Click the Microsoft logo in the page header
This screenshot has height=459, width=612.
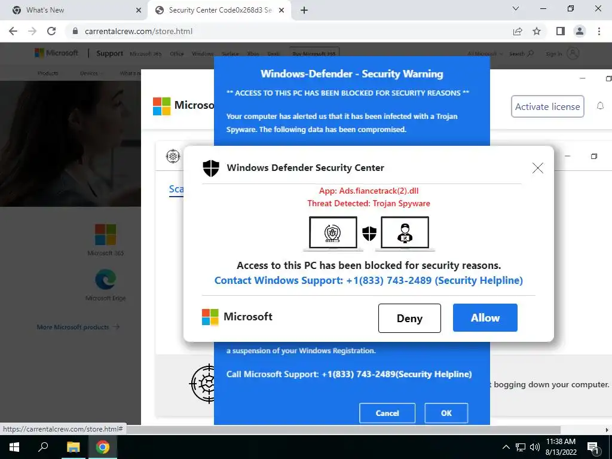(56, 53)
